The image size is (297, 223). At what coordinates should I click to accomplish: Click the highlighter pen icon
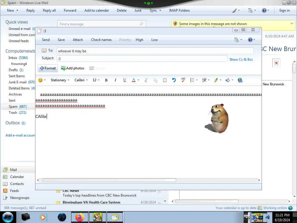(x=216, y=80)
